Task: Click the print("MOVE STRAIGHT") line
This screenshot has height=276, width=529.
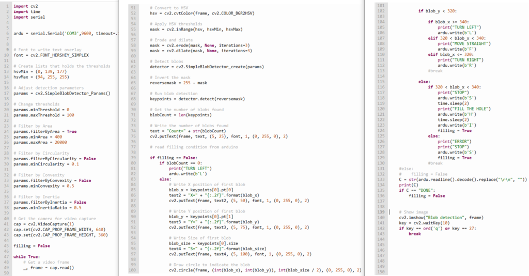Action: click(x=462, y=45)
